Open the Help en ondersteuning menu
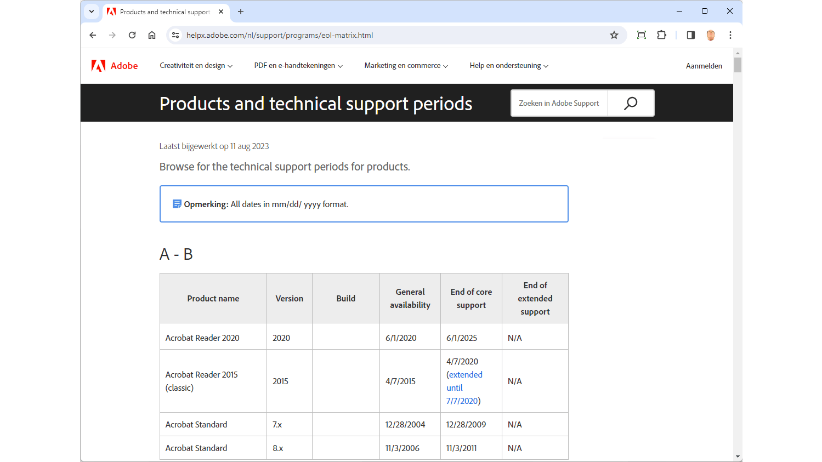Screen dimensions: 822x462 tap(508, 66)
